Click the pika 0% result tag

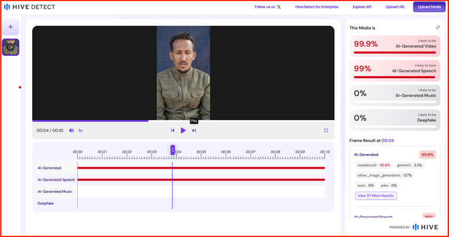coord(389,186)
